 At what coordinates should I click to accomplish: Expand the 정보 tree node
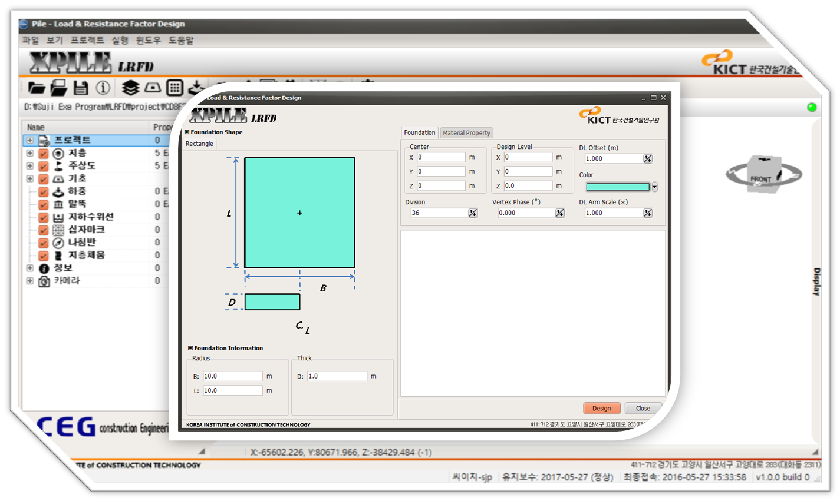(x=30, y=268)
